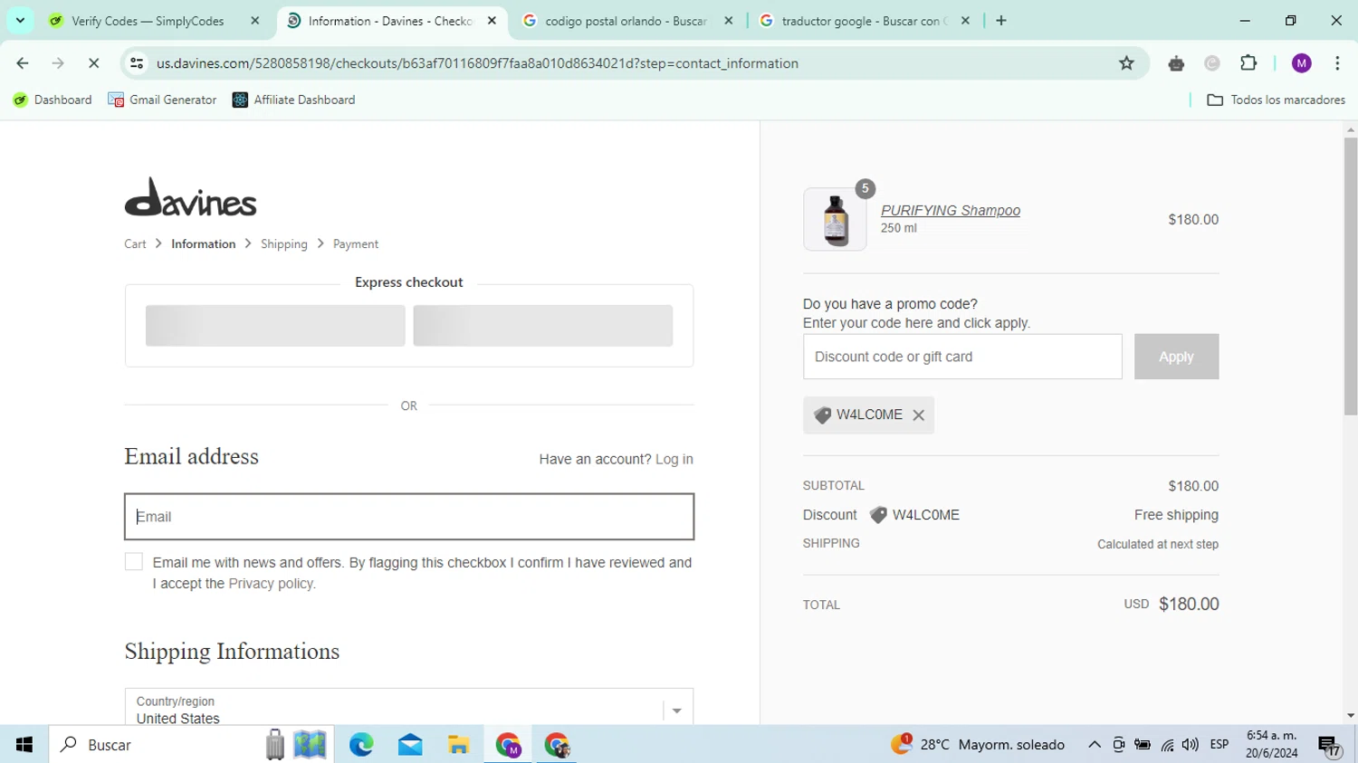Open the weather widget showing 28°C
This screenshot has height=763, width=1358.
(978, 745)
